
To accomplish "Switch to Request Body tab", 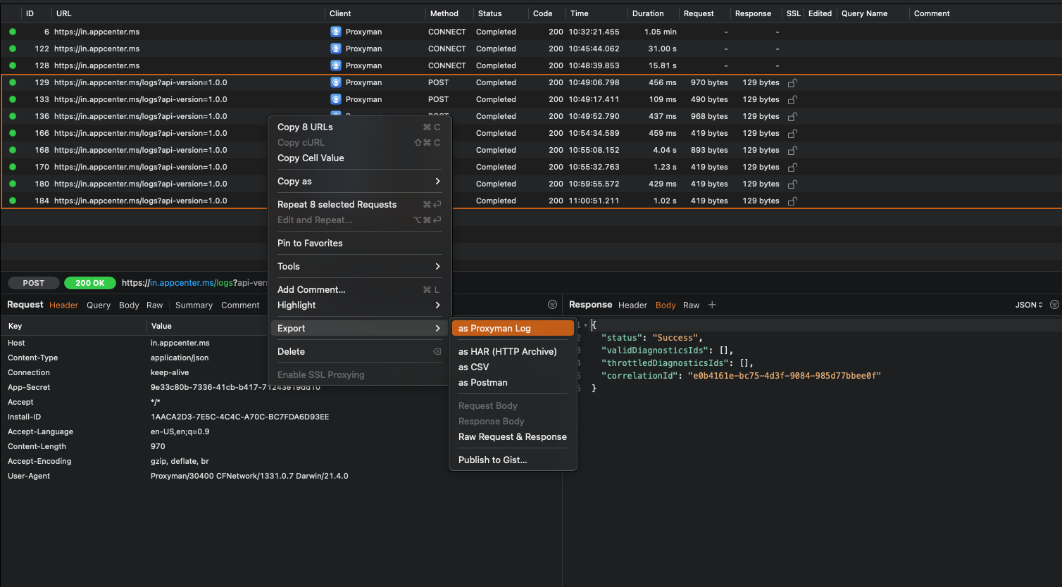I will (x=129, y=305).
